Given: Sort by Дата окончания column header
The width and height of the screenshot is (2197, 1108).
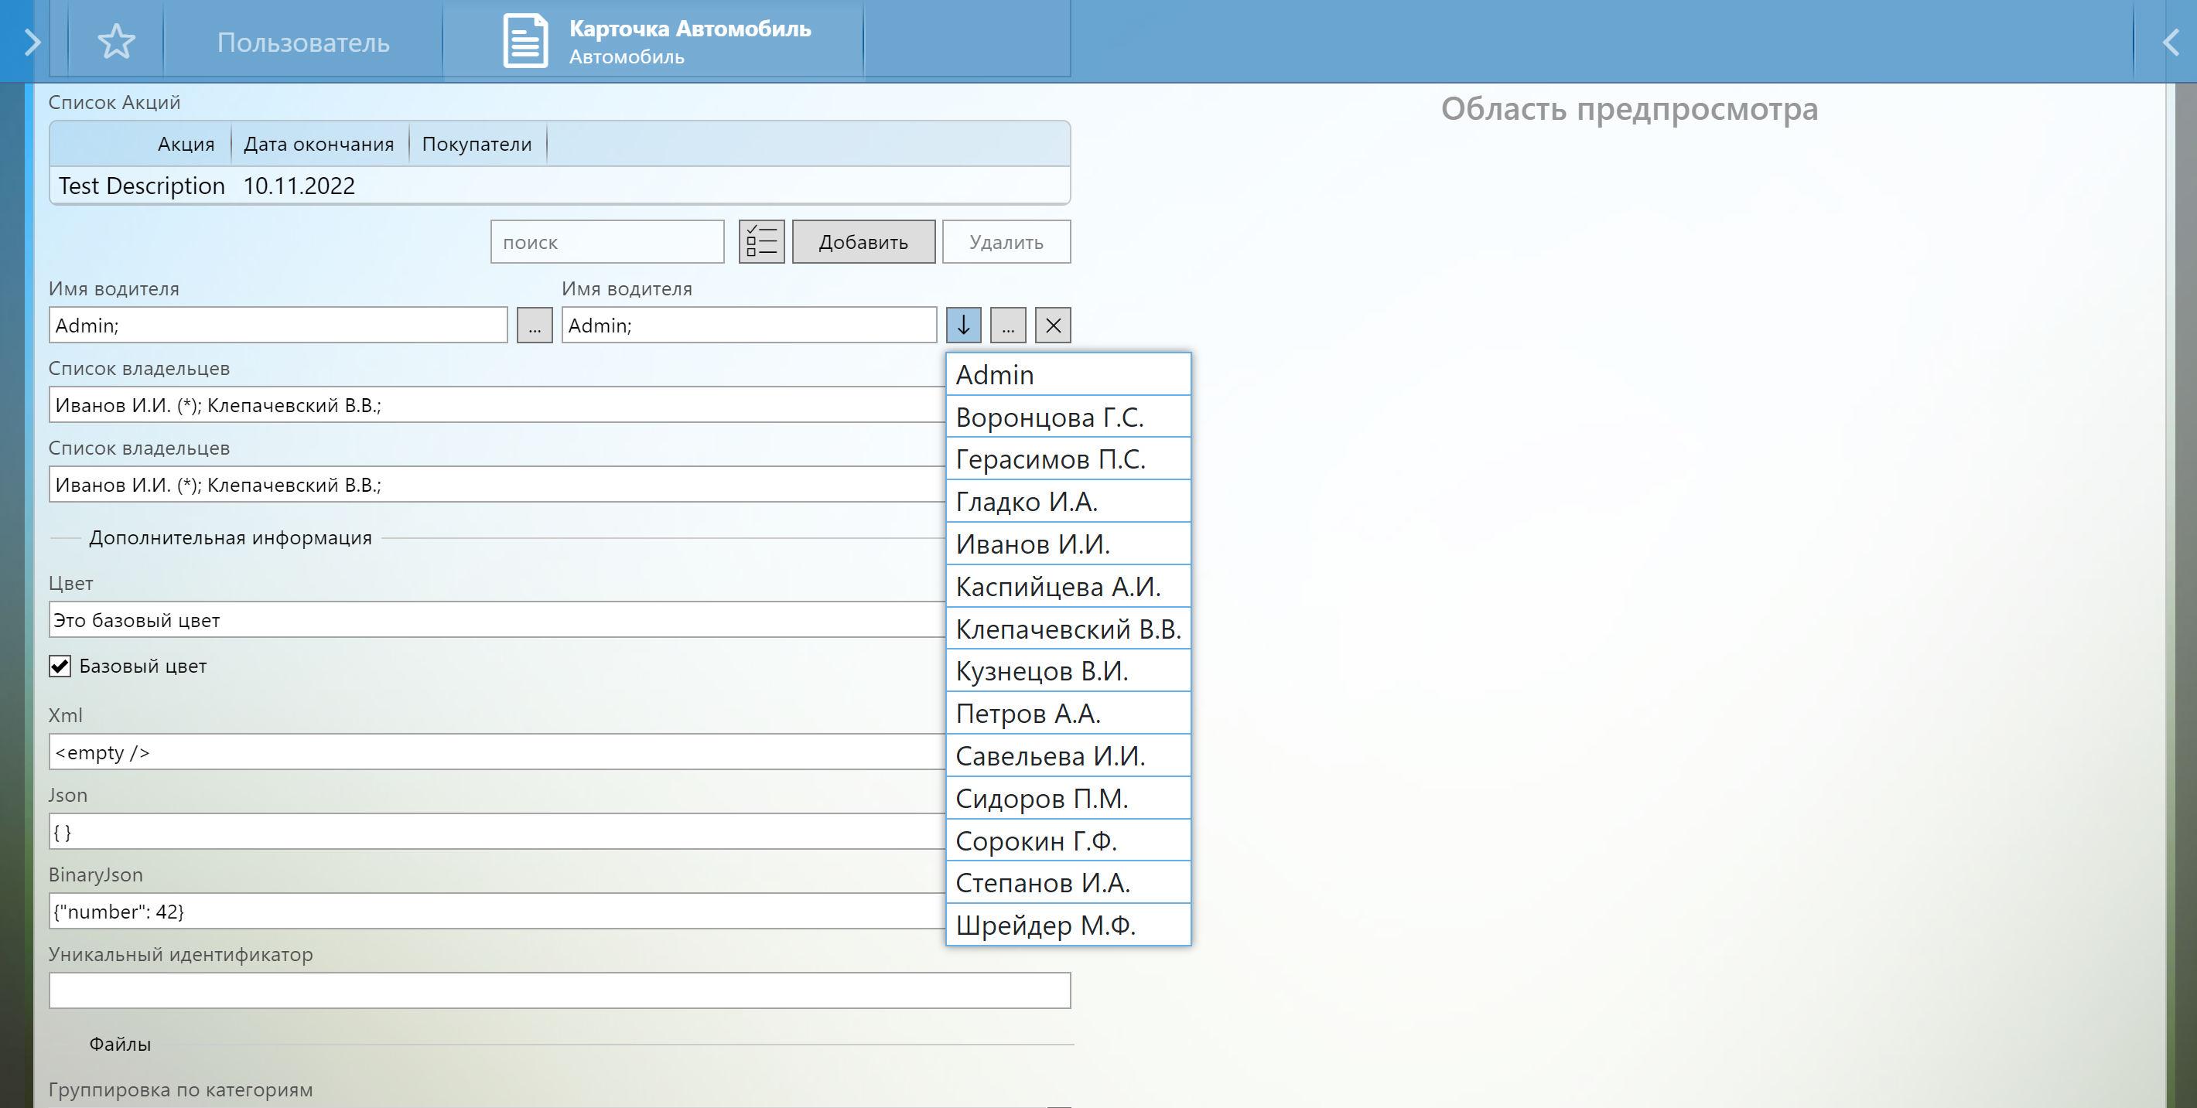Looking at the screenshot, I should point(318,144).
